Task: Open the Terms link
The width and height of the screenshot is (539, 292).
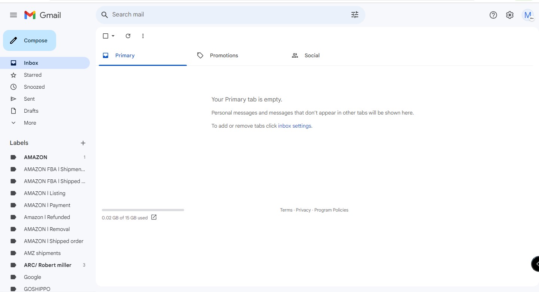Action: (x=286, y=210)
